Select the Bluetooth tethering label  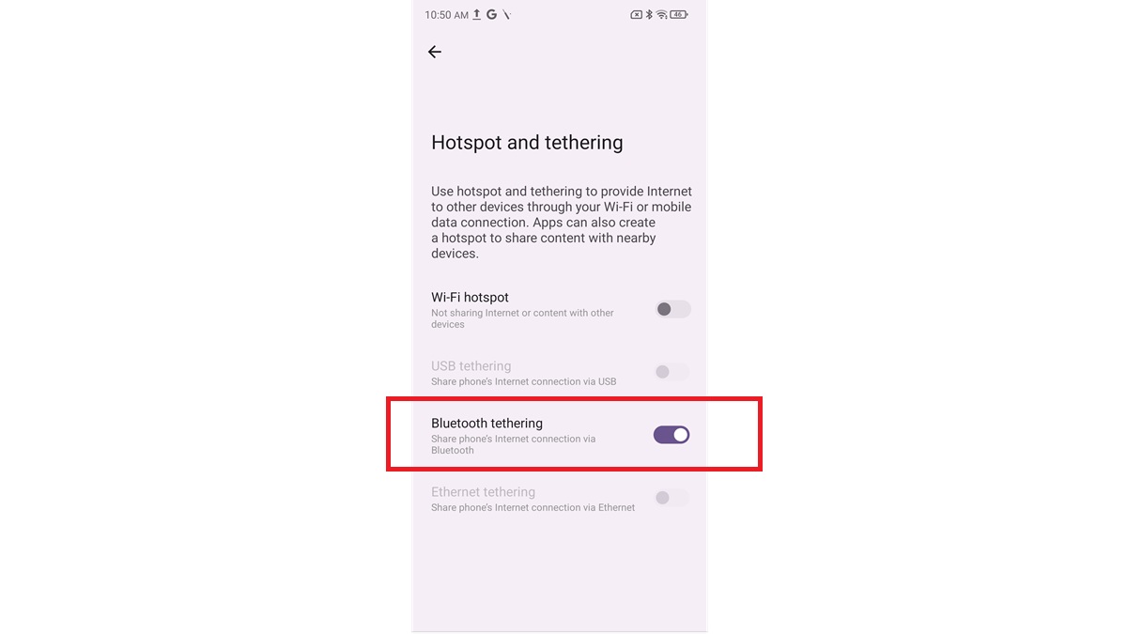[486, 423]
